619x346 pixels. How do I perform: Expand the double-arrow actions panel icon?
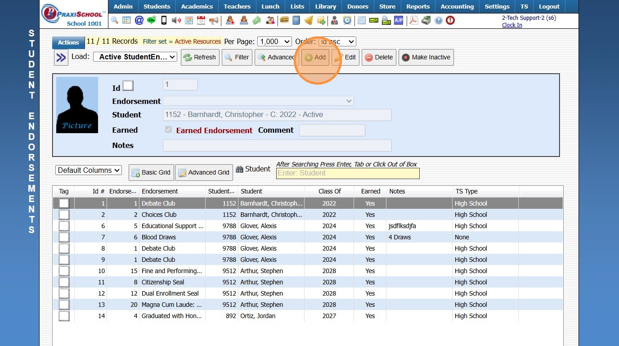click(x=61, y=58)
